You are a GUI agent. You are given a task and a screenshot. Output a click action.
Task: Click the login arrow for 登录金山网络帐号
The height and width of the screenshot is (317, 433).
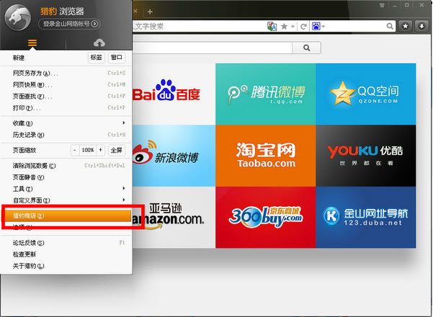[x=94, y=24]
